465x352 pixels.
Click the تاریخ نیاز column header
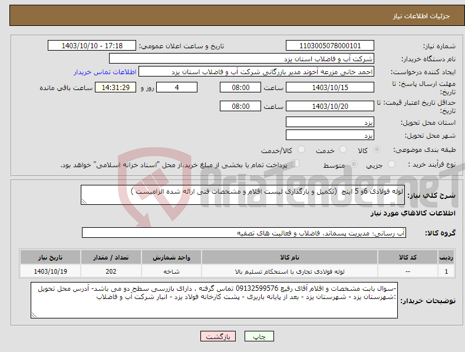coord(51,257)
